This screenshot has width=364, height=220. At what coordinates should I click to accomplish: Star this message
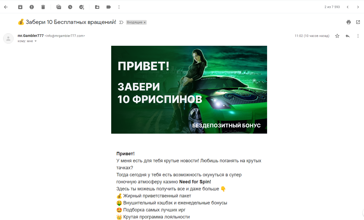coord(337,36)
